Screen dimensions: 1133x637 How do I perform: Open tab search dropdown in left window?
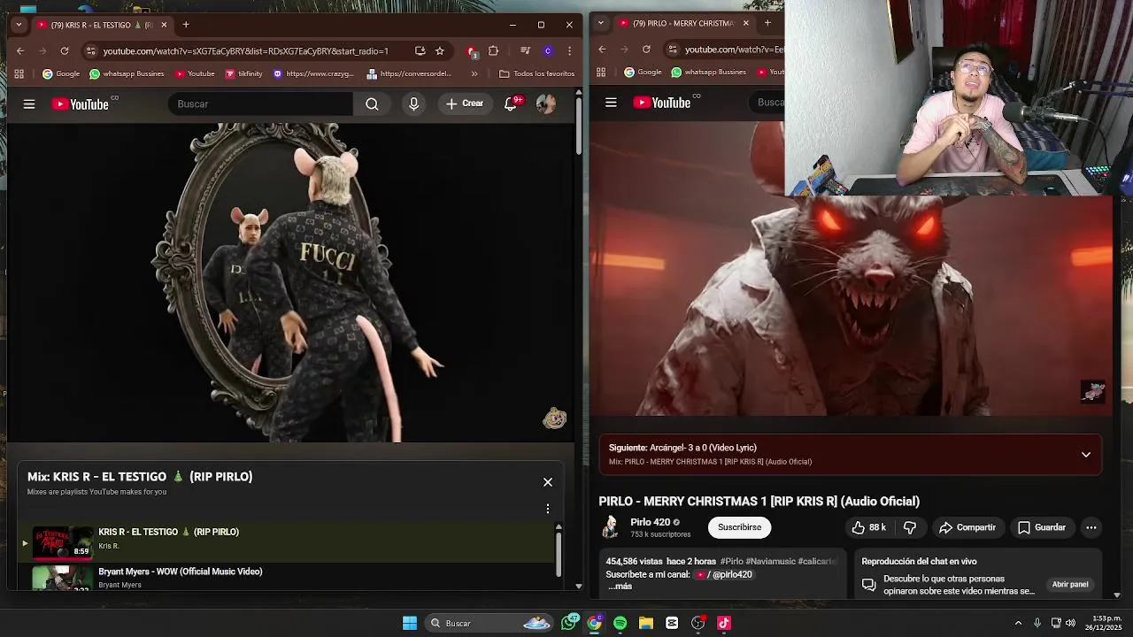tap(19, 25)
